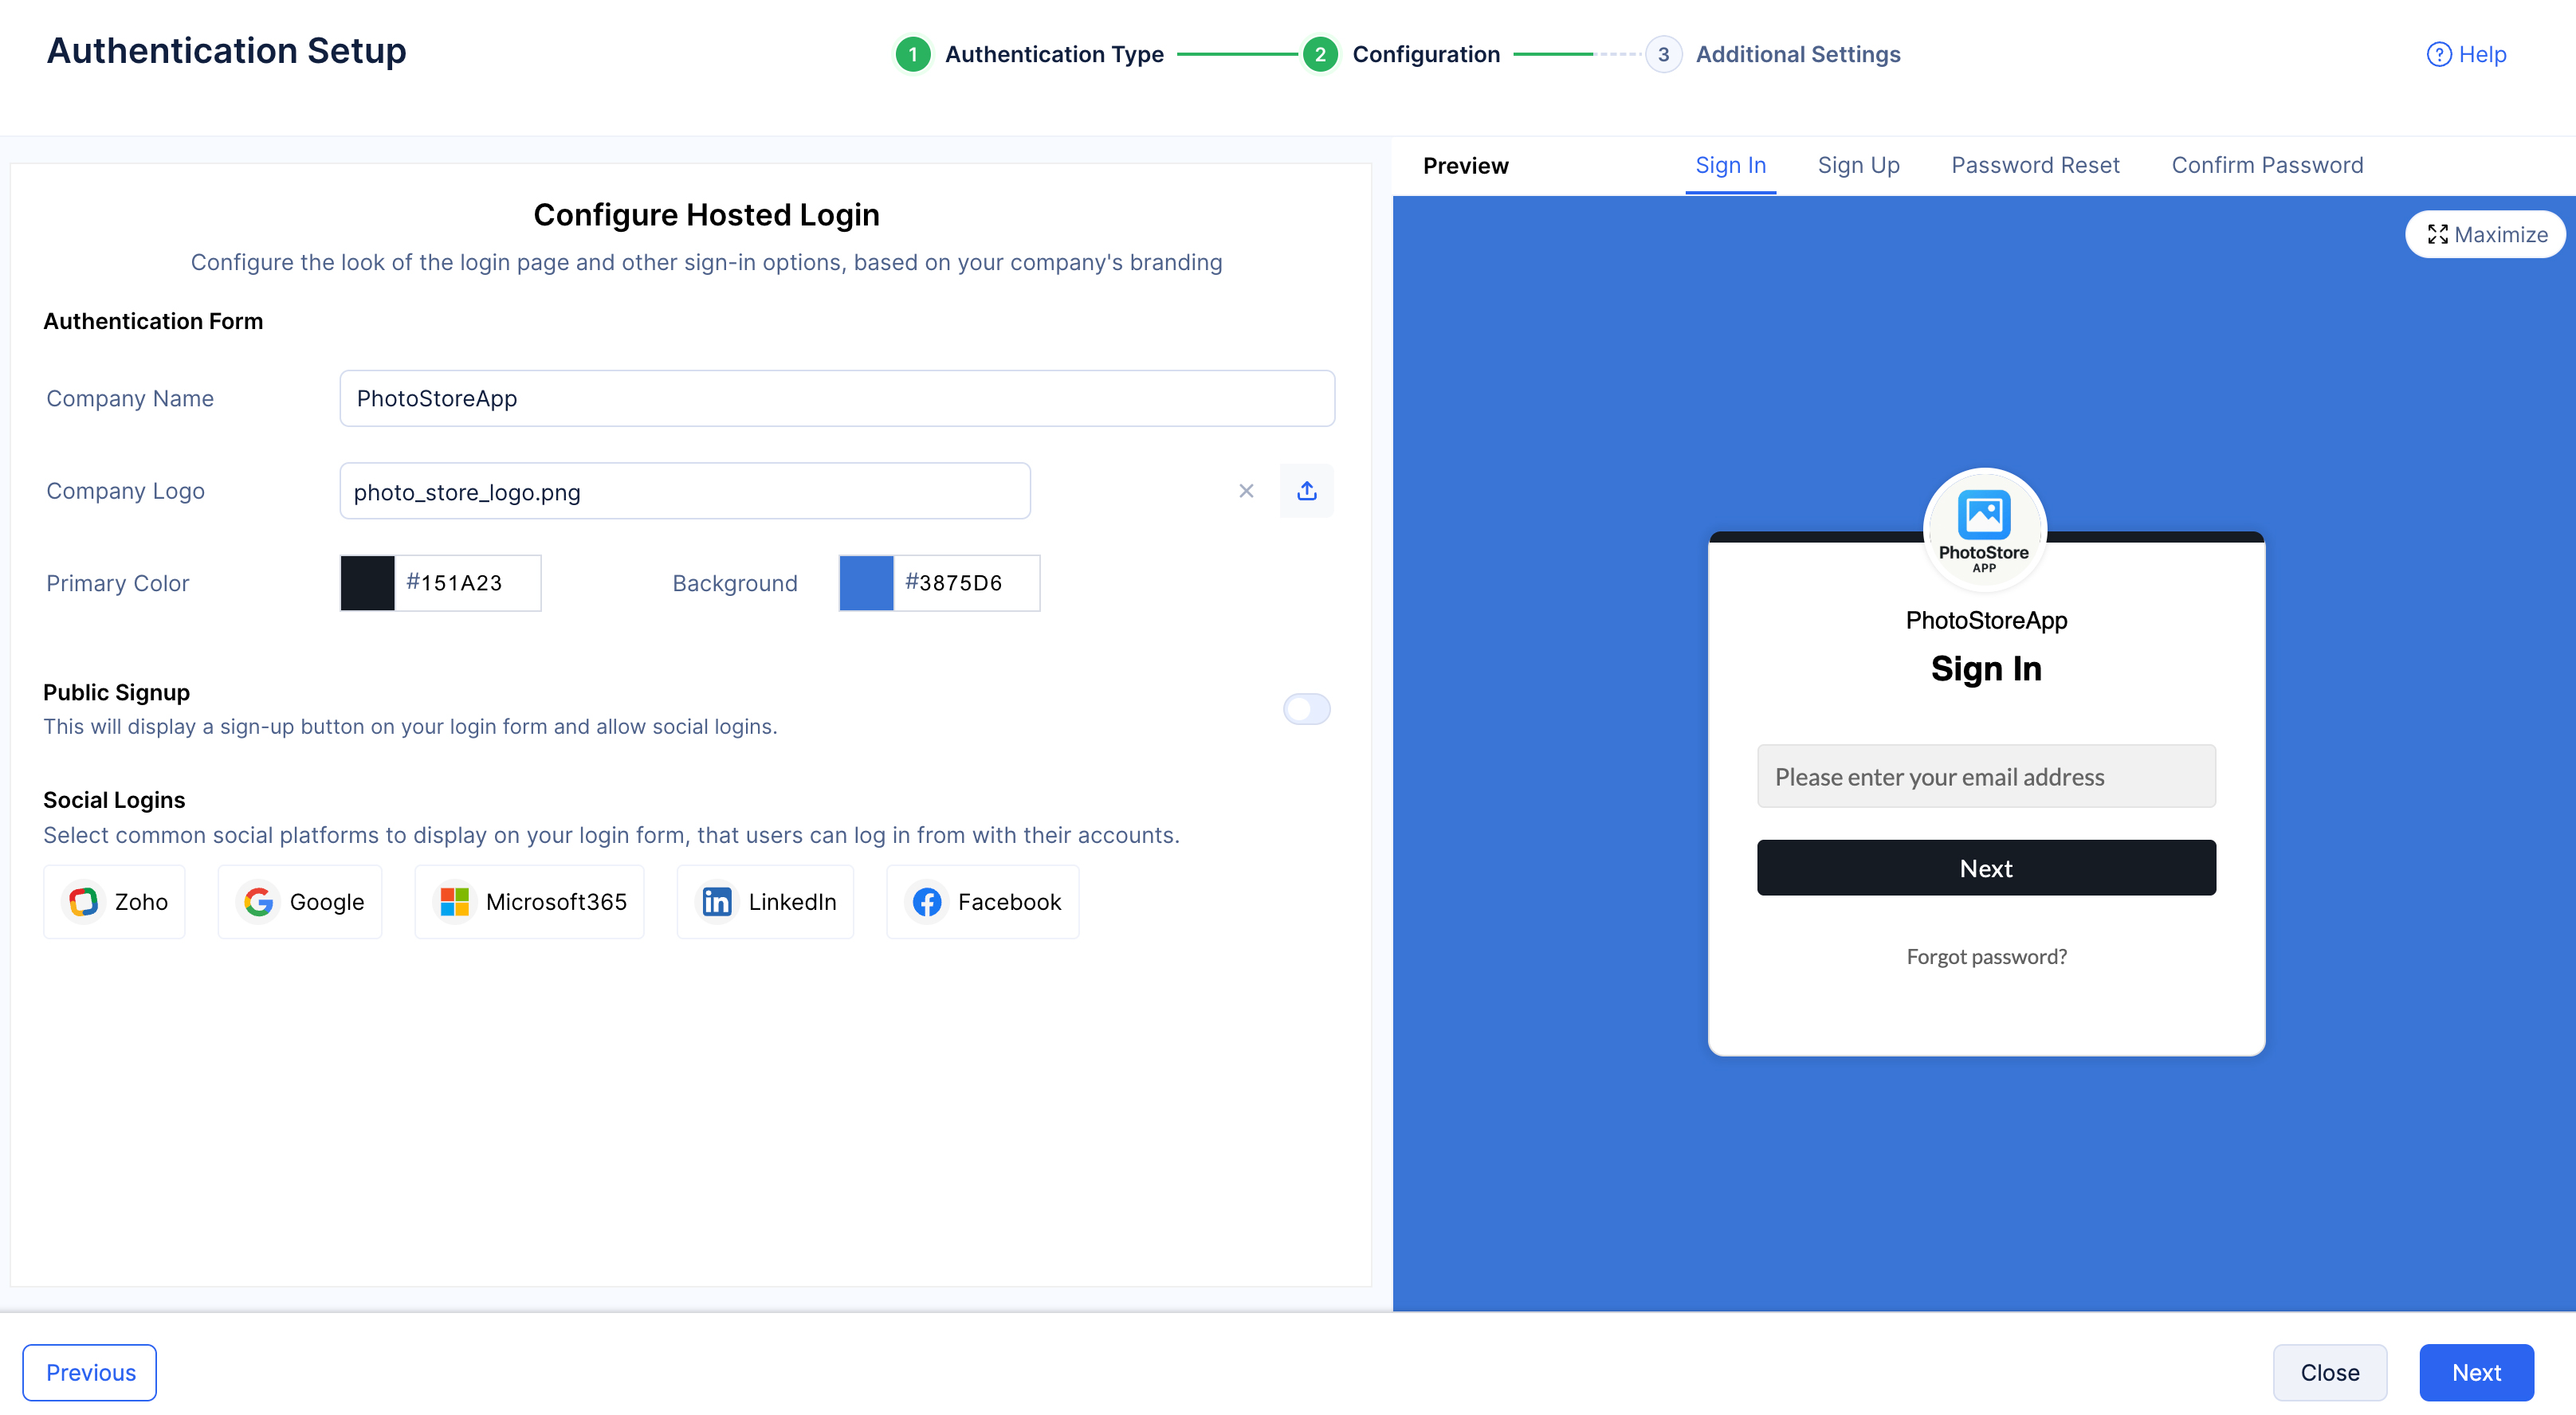
Task: Click the Company Name input field
Action: (x=837, y=398)
